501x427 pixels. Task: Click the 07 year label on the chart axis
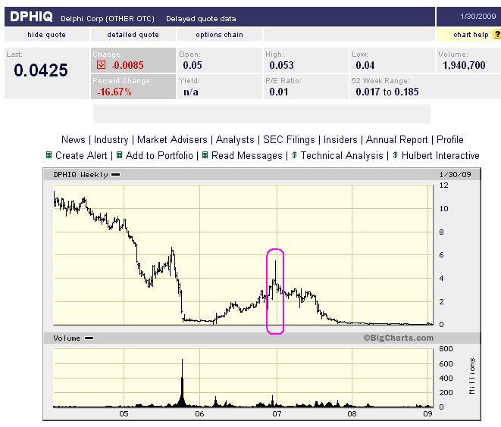point(277,413)
